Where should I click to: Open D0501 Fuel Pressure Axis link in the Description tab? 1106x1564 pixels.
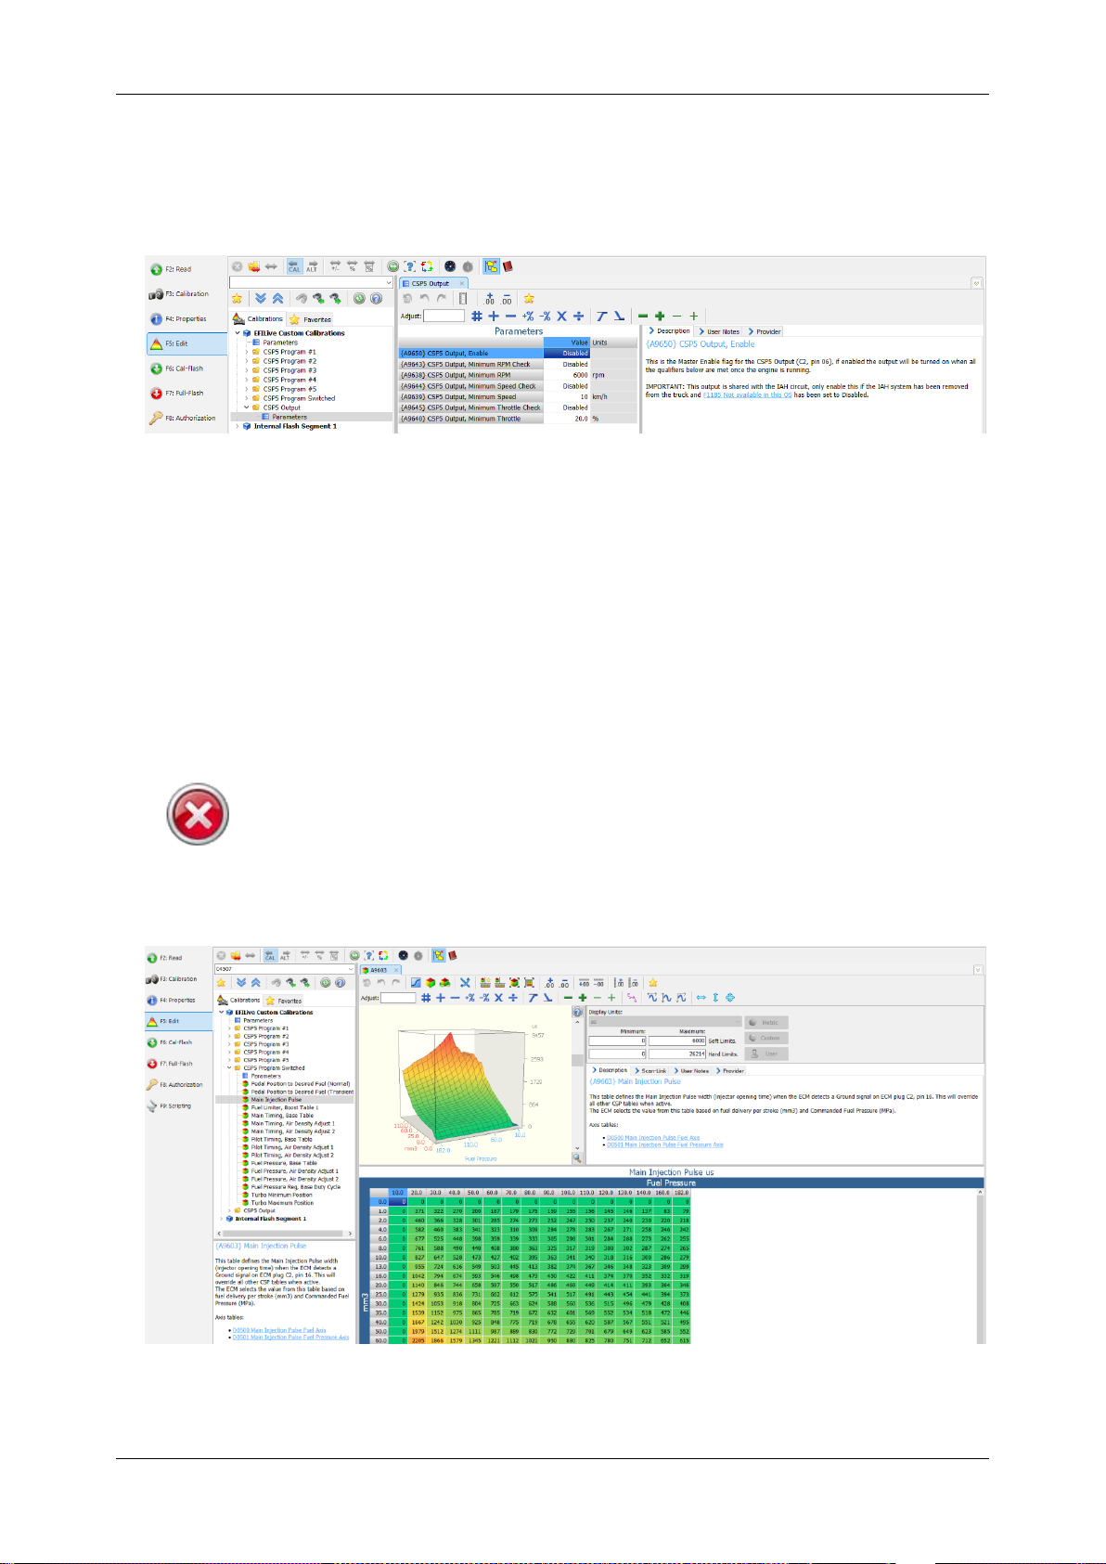coord(664,1144)
